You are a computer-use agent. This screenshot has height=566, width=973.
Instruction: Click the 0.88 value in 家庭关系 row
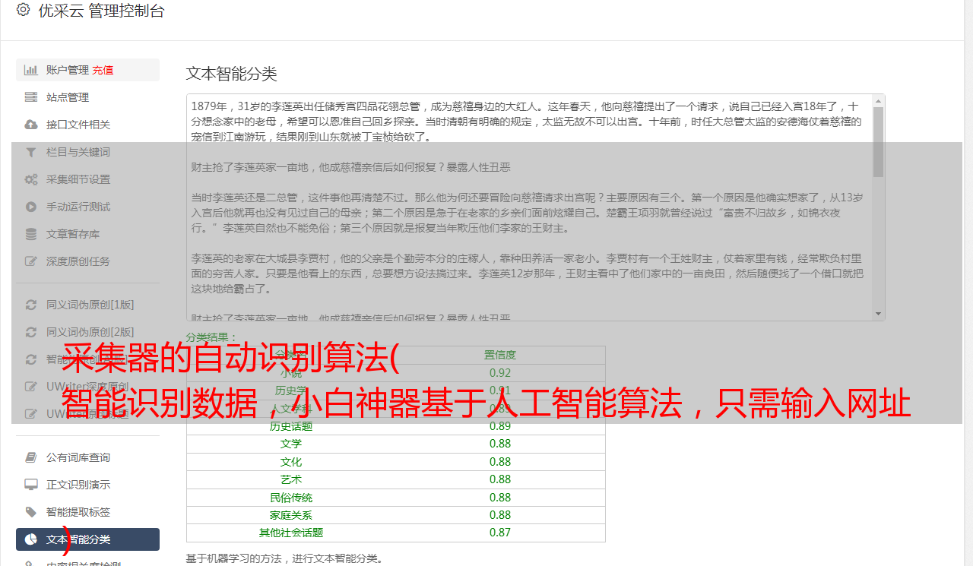[x=500, y=515]
